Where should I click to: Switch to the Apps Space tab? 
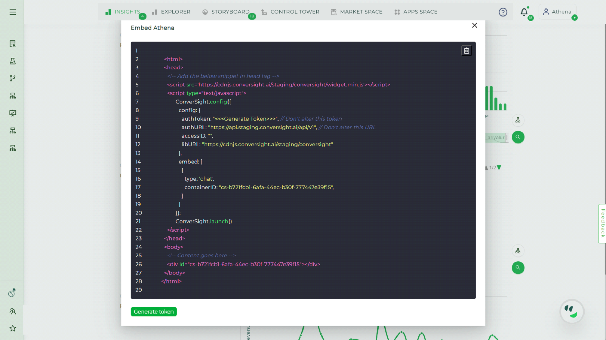click(416, 12)
